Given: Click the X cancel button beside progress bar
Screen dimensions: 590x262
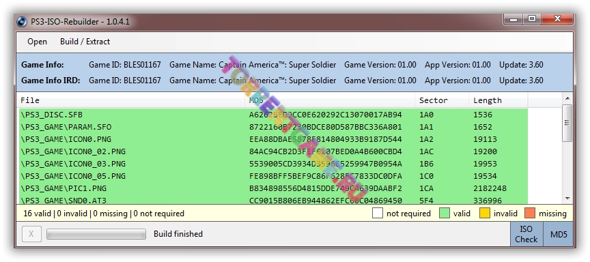Looking at the screenshot, I should point(31,234).
